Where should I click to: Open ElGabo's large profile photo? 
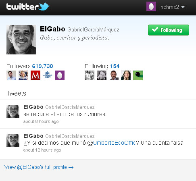[21, 40]
